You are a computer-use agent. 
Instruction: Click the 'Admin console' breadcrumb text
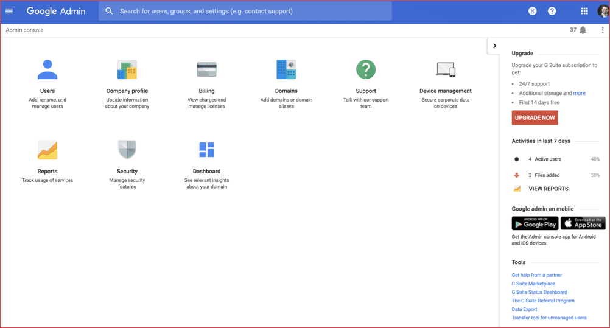tap(24, 30)
